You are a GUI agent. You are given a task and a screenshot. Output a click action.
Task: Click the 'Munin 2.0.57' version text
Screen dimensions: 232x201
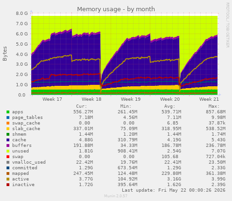[x=116, y=196]
